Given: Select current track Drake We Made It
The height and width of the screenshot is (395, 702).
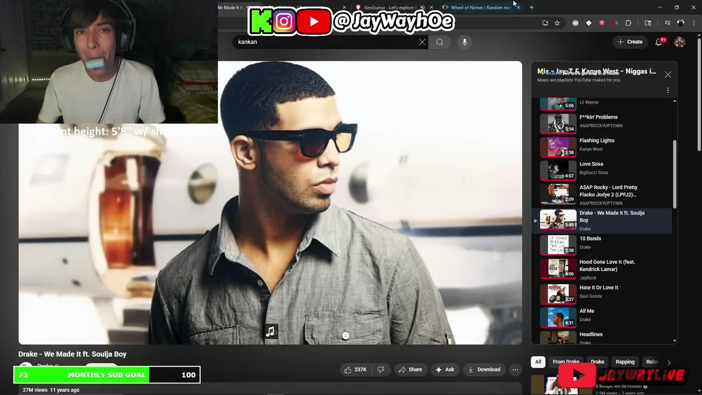Looking at the screenshot, I should pyautogui.click(x=602, y=221).
